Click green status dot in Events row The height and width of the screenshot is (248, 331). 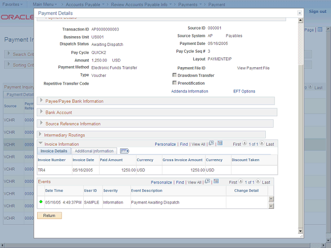pyautogui.click(x=41, y=202)
